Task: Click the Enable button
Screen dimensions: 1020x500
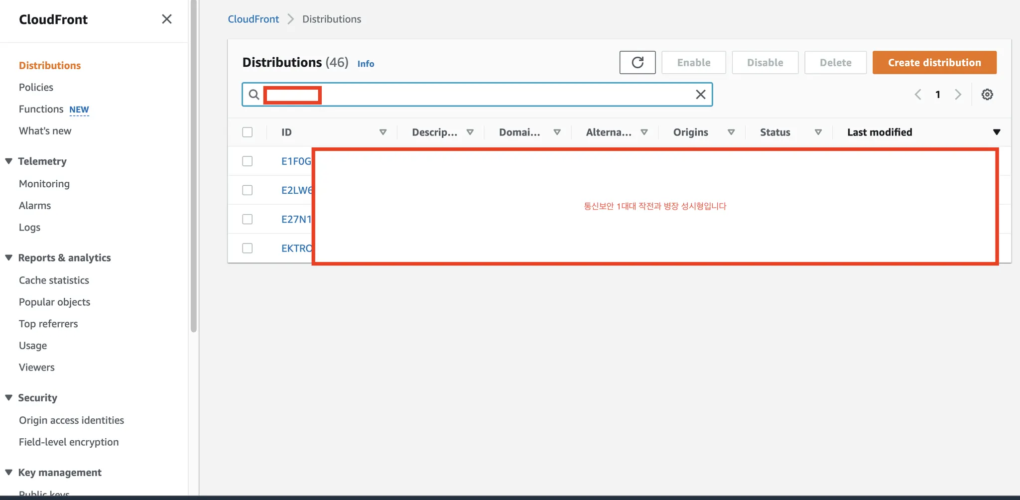Action: point(694,62)
